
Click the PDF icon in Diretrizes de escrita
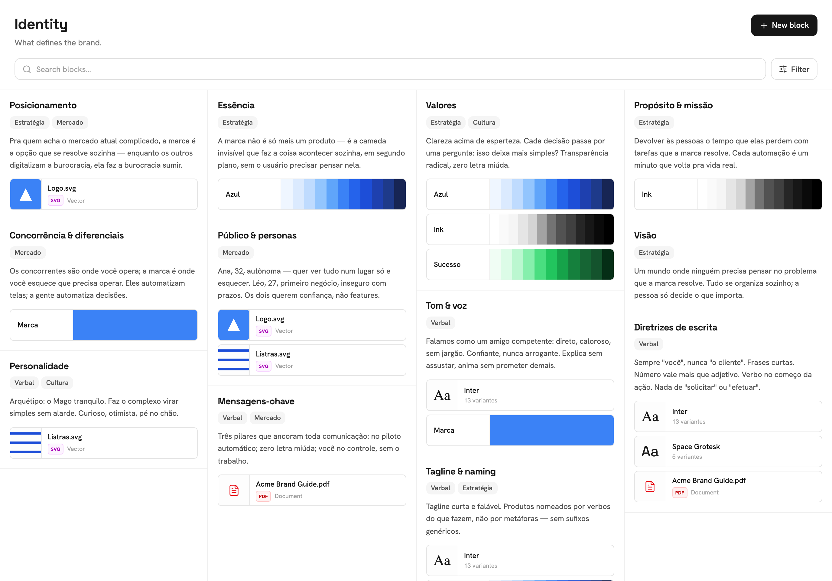[x=650, y=487]
